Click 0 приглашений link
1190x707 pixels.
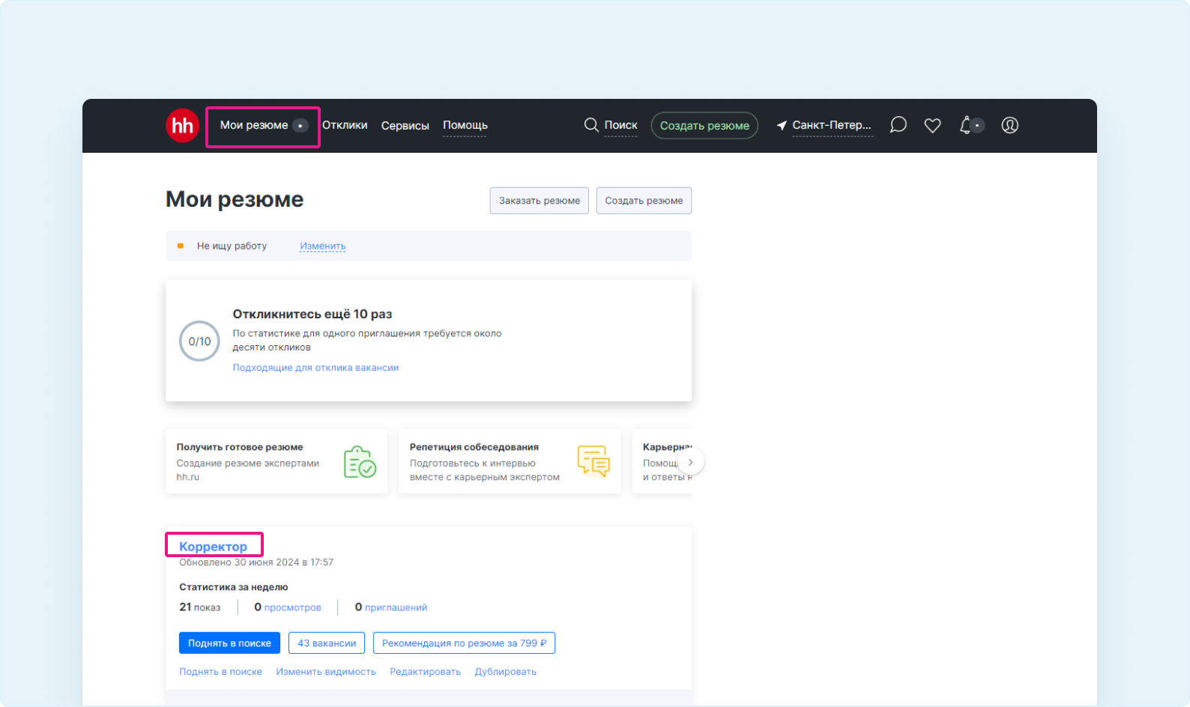[x=391, y=607]
